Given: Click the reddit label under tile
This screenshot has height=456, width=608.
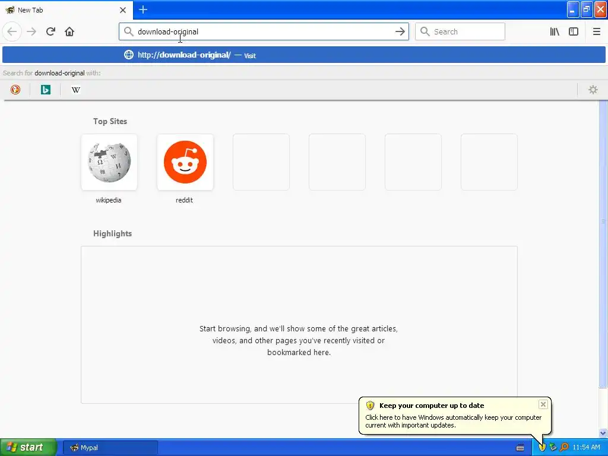Looking at the screenshot, I should 184,200.
